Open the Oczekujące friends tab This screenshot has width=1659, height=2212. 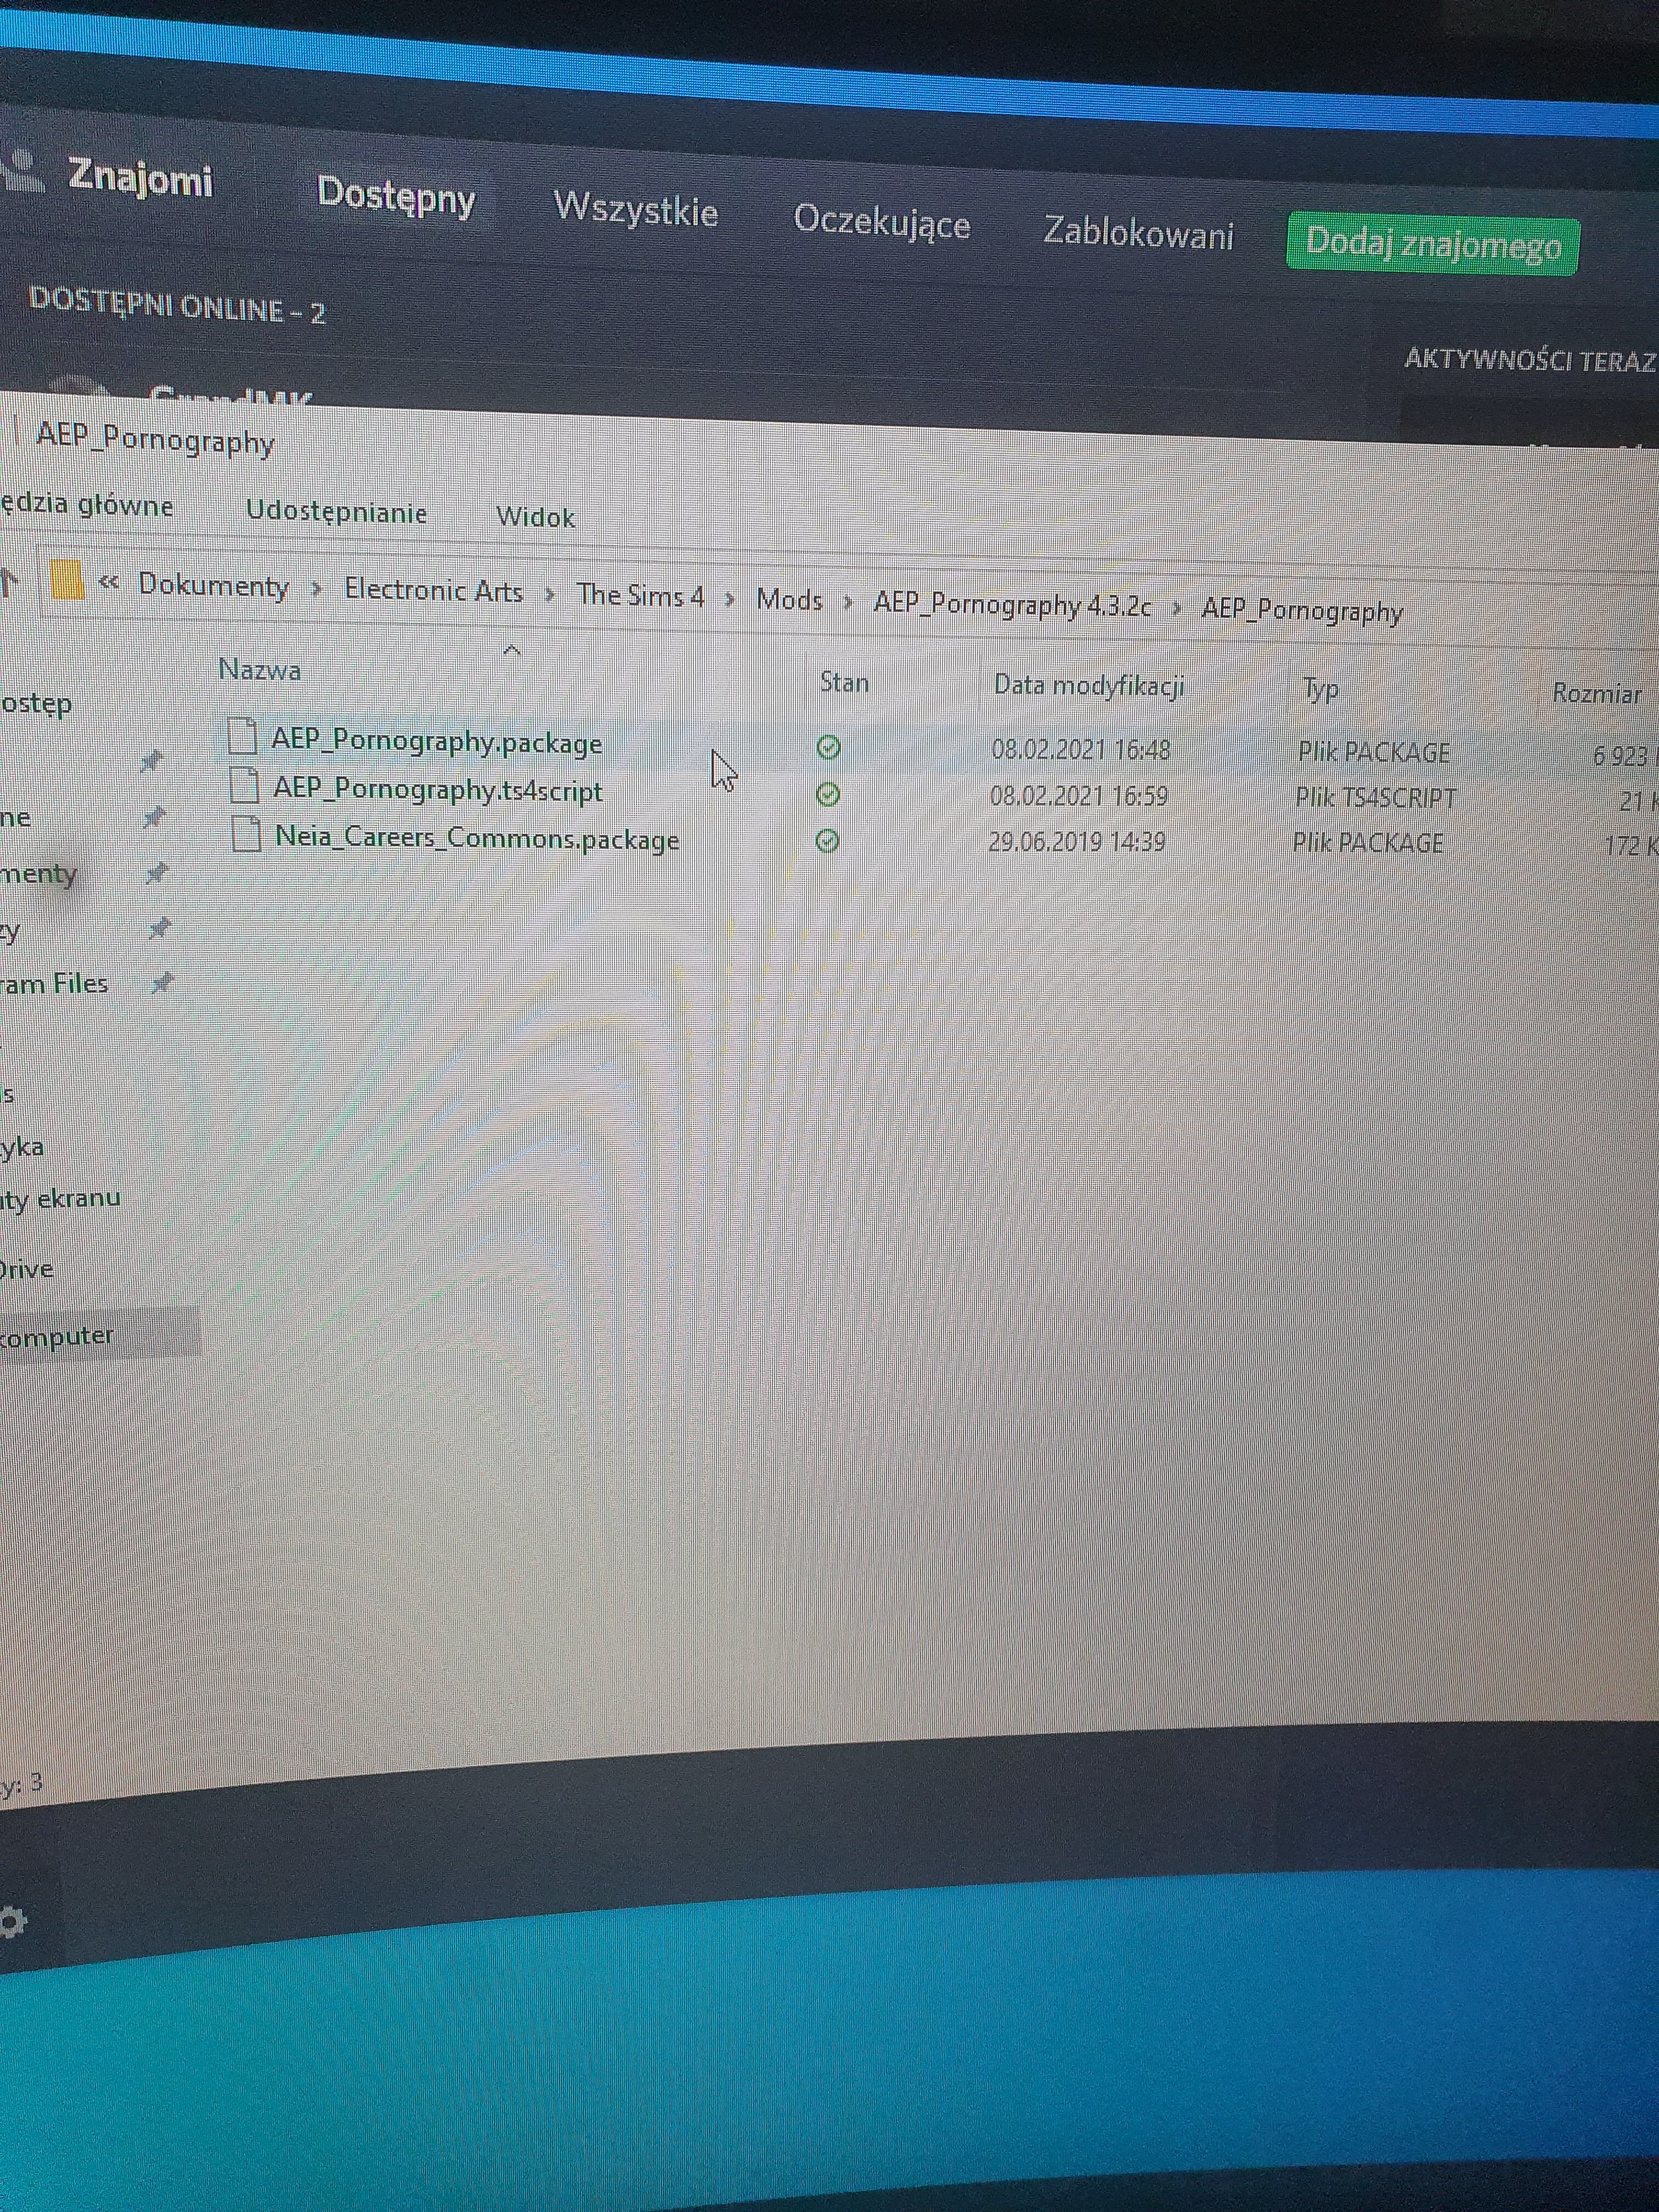[x=881, y=222]
